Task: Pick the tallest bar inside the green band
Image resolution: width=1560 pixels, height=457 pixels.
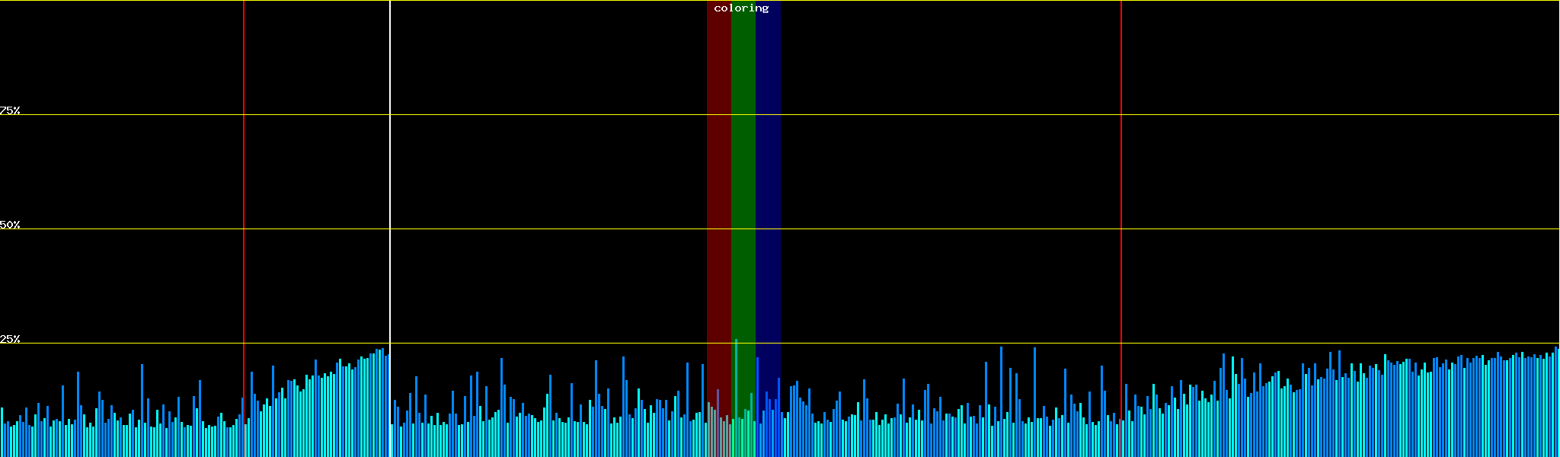Action: 736,396
